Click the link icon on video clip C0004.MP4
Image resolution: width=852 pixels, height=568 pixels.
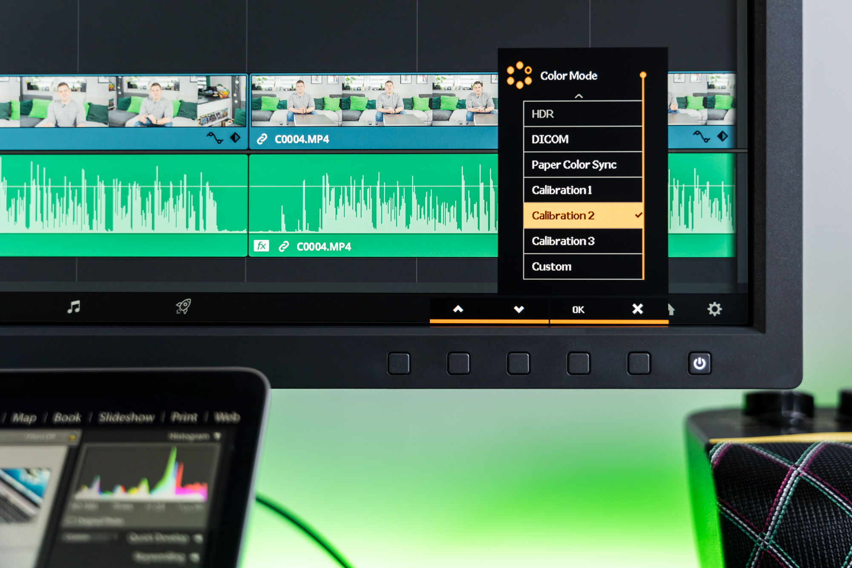pos(262,139)
